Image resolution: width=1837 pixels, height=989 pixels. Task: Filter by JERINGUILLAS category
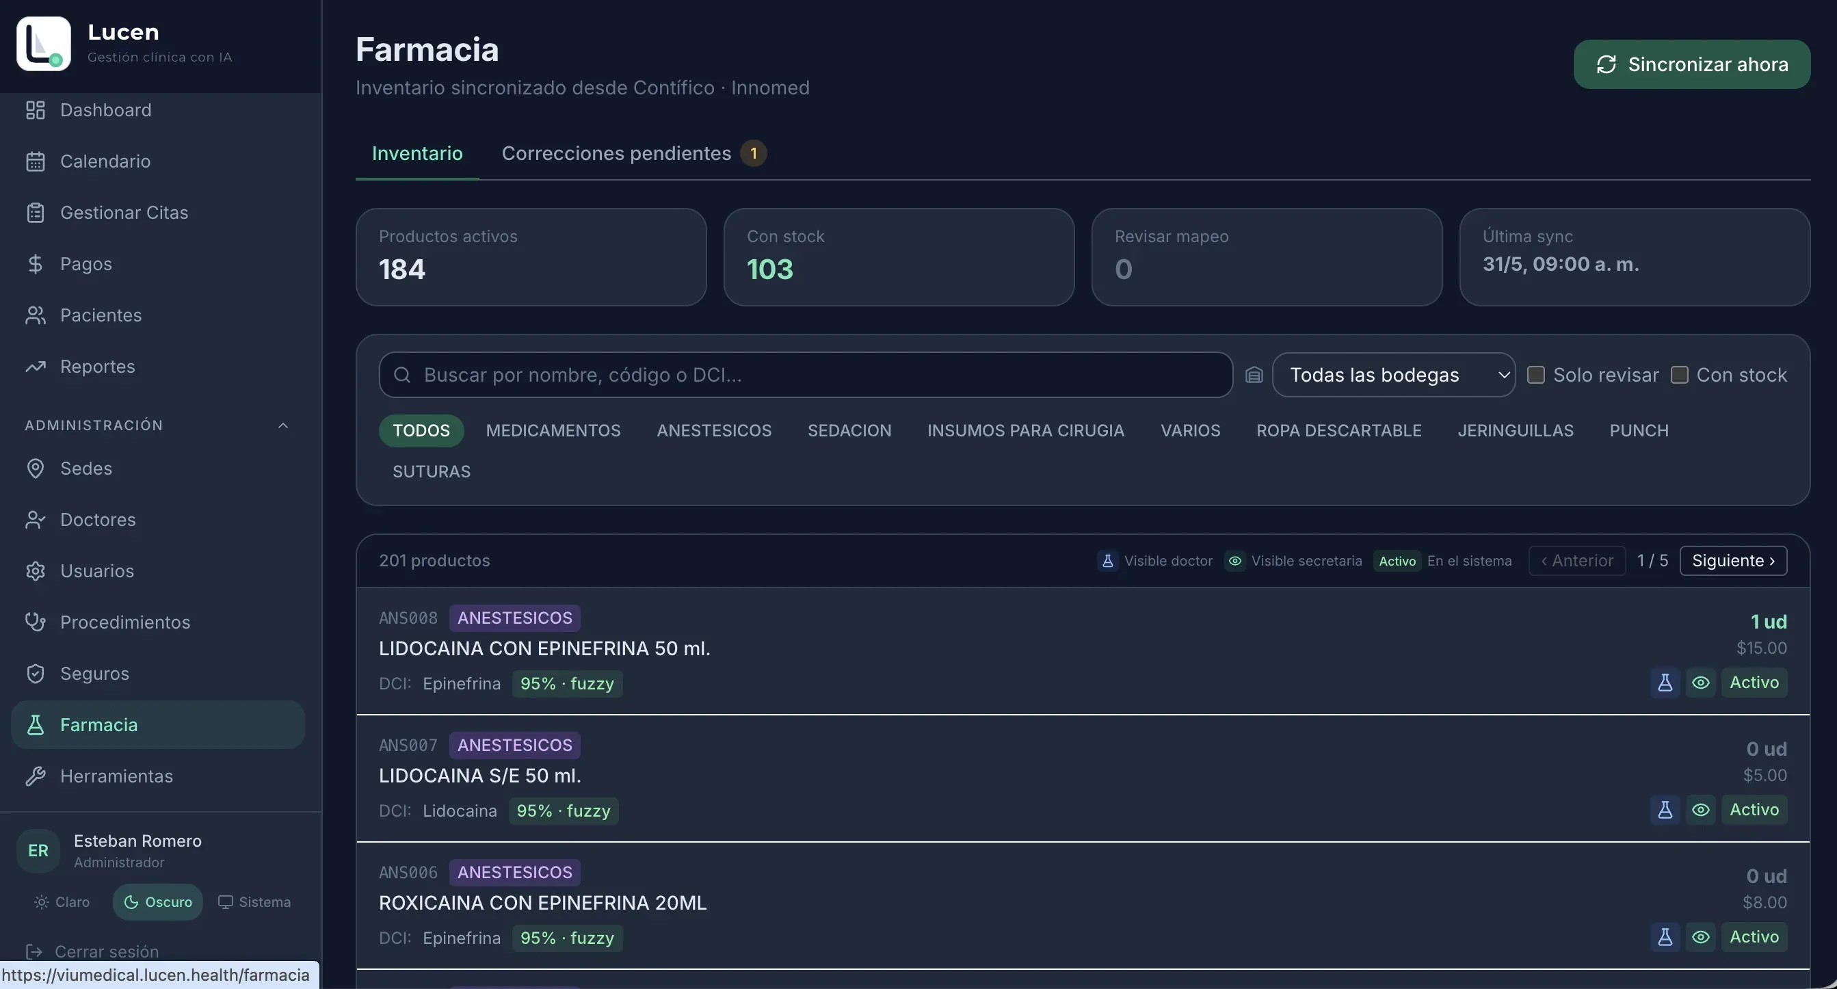click(1516, 431)
